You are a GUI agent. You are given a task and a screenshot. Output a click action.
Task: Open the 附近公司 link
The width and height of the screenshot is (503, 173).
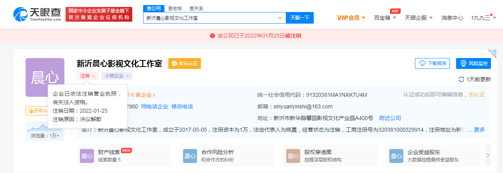pyautogui.click(x=390, y=118)
